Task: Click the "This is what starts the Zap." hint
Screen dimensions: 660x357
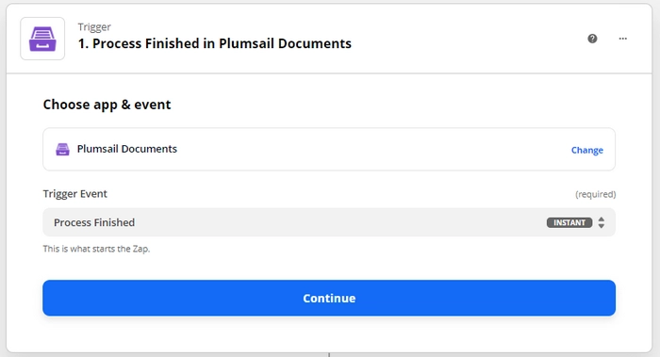Action: point(96,249)
